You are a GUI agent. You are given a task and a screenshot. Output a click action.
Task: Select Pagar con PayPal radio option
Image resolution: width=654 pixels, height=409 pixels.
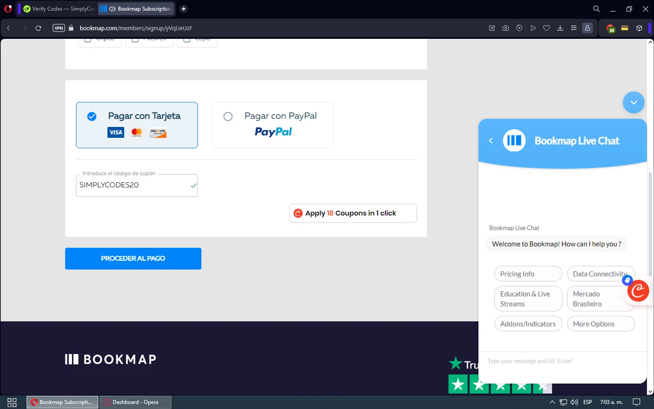point(228,116)
